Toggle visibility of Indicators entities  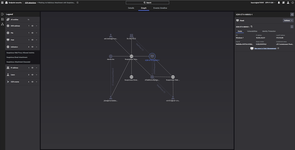[x=32, y=47]
